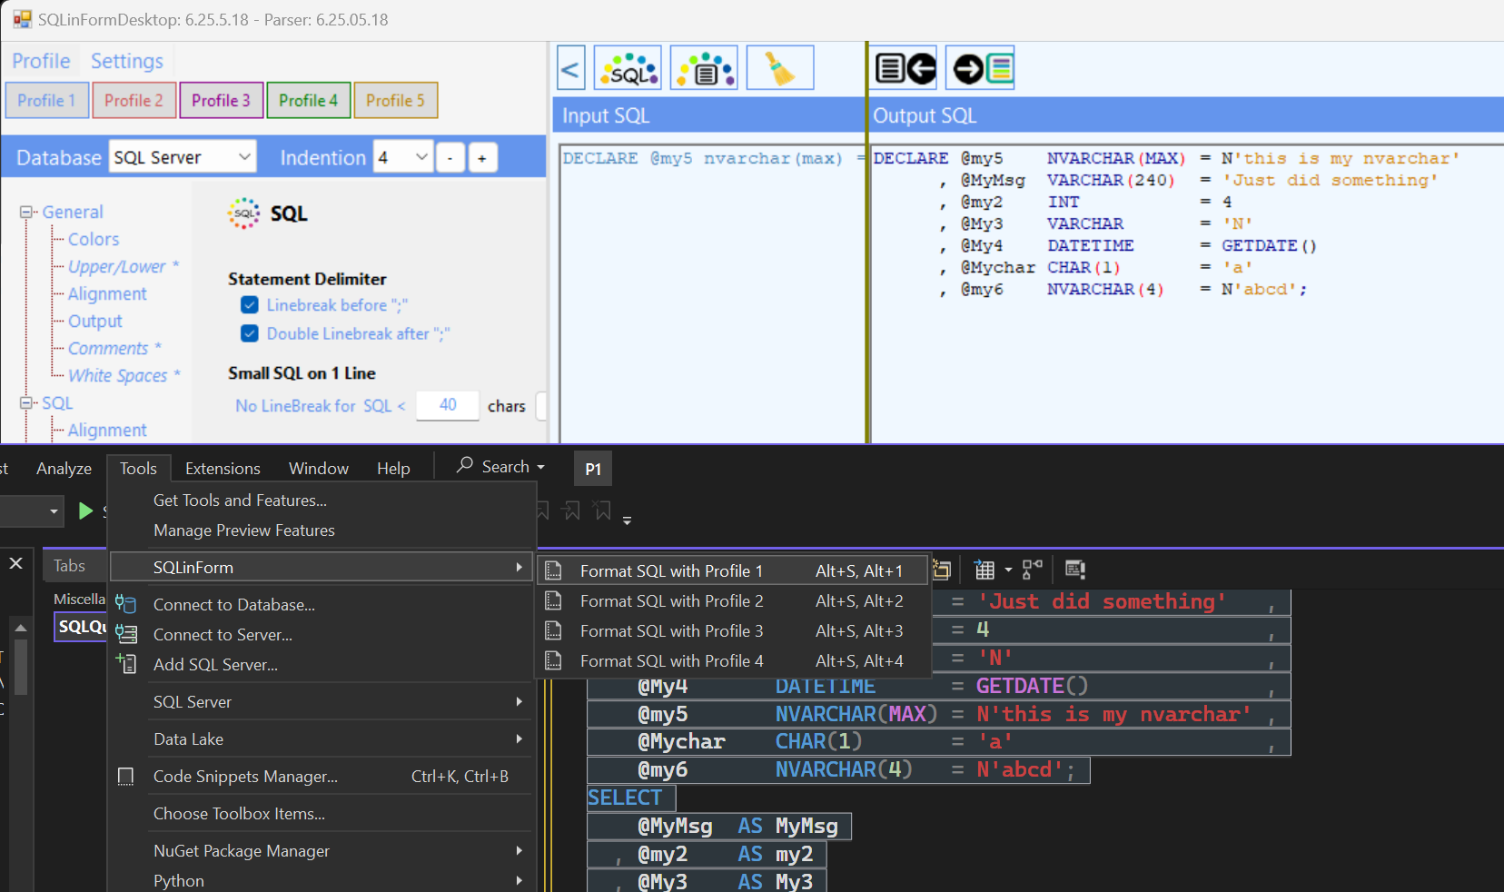Screen dimensions: 1504x892
Task: Click Choose Toolbox Items
Action: coord(239,813)
